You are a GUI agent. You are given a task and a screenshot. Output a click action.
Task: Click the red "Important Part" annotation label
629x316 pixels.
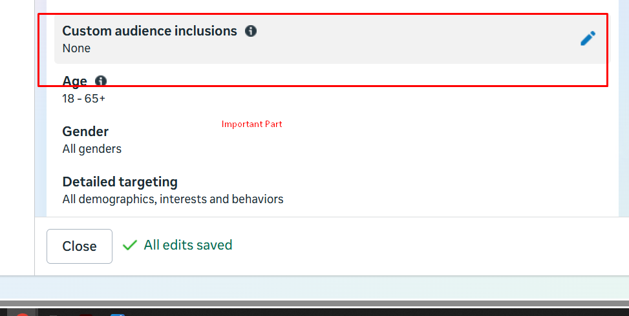tap(251, 124)
